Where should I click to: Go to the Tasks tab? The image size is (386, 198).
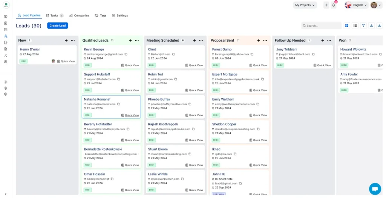55,15
